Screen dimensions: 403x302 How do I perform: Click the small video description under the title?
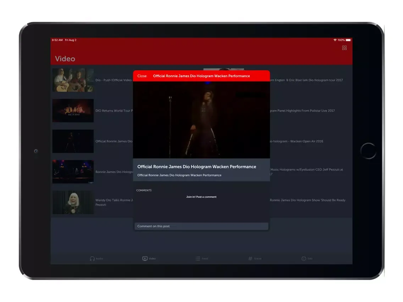pyautogui.click(x=179, y=175)
